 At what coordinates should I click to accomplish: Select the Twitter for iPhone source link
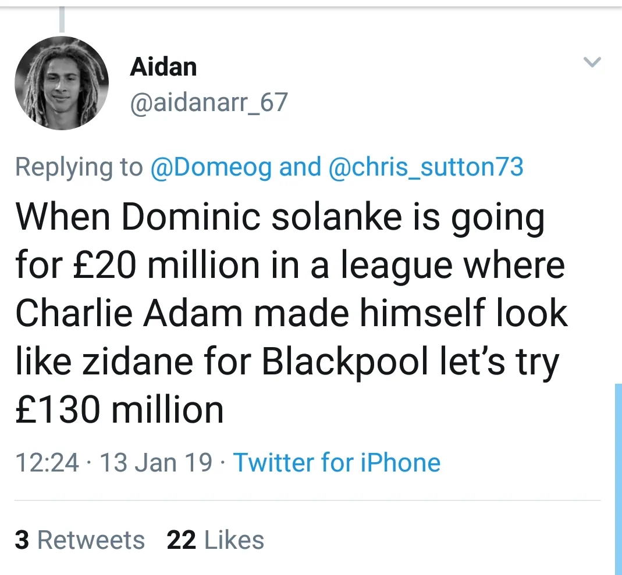click(x=337, y=462)
